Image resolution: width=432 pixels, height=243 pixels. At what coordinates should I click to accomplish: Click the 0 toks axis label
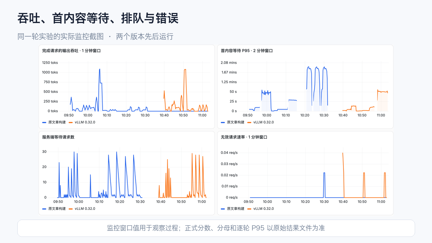pos(53,111)
